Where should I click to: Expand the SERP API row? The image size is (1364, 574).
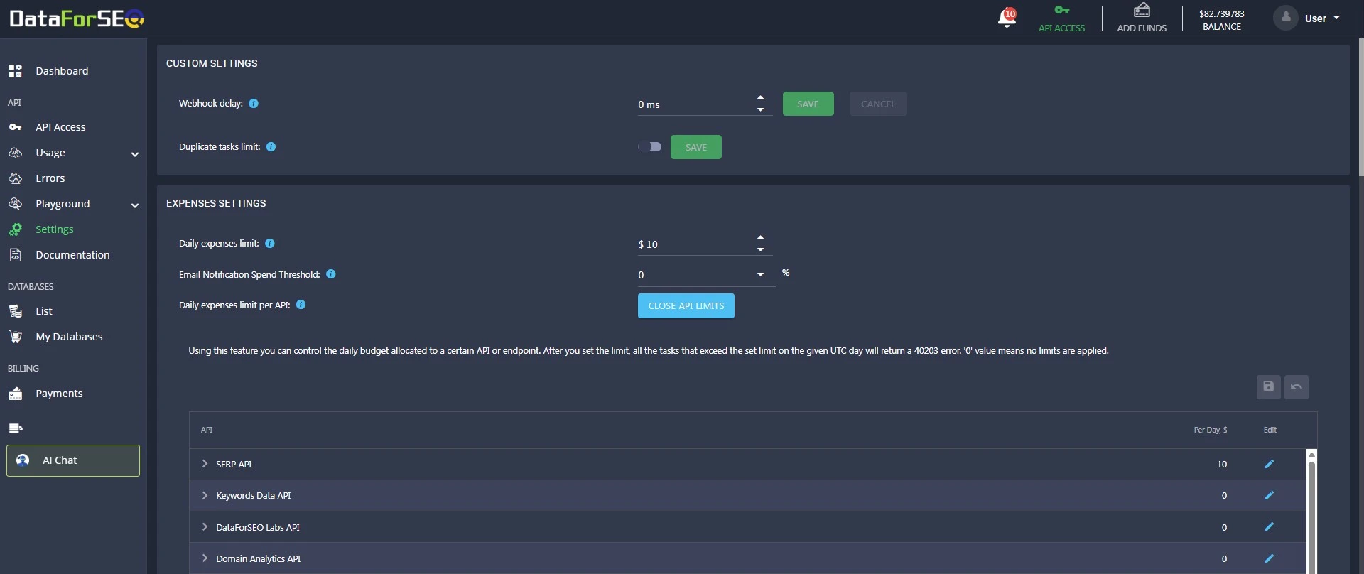click(205, 463)
